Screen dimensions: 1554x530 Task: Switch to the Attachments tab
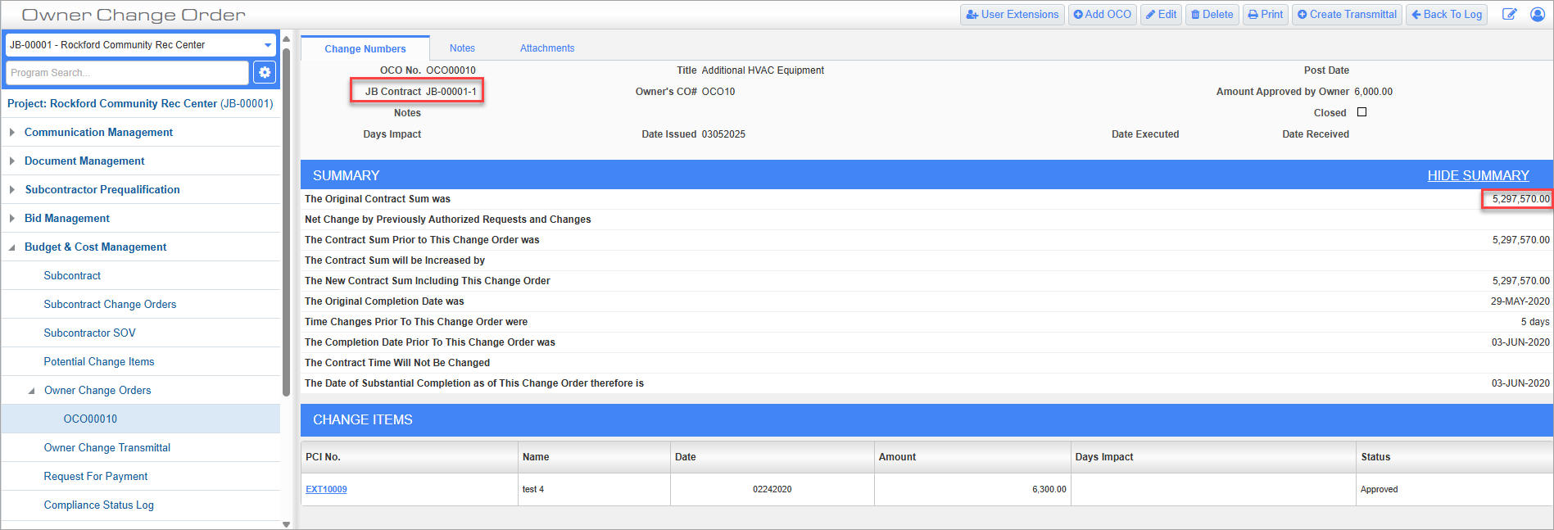click(547, 48)
